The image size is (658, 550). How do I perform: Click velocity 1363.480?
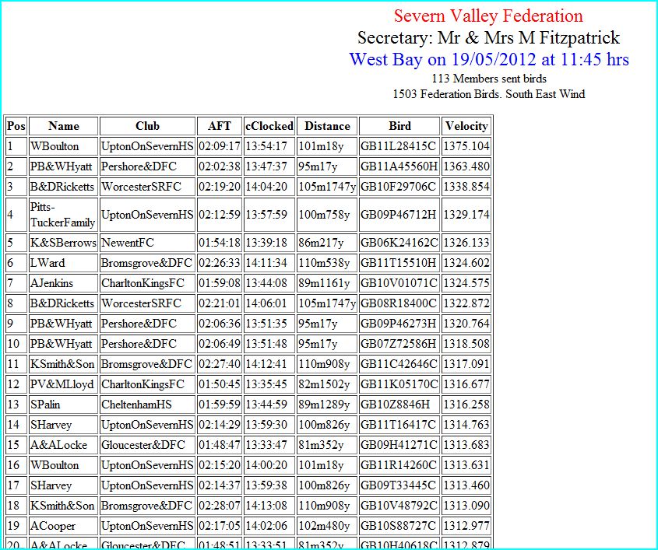tap(466, 166)
